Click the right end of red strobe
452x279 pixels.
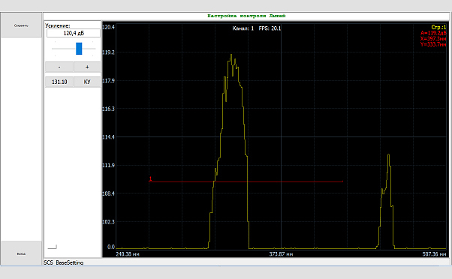pos(342,181)
